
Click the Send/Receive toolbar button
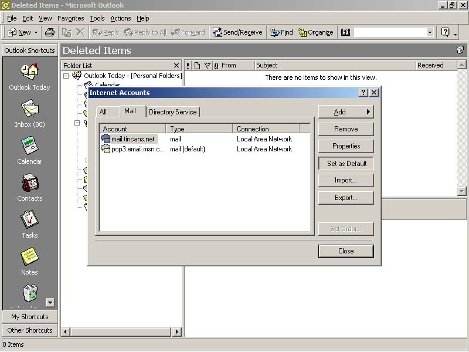coord(237,32)
